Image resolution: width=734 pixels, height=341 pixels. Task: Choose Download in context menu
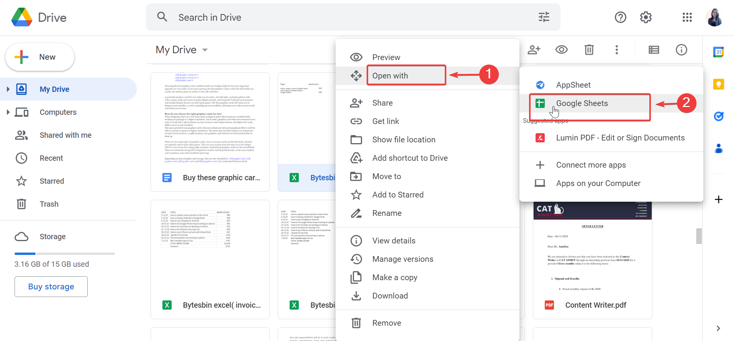(428, 296)
